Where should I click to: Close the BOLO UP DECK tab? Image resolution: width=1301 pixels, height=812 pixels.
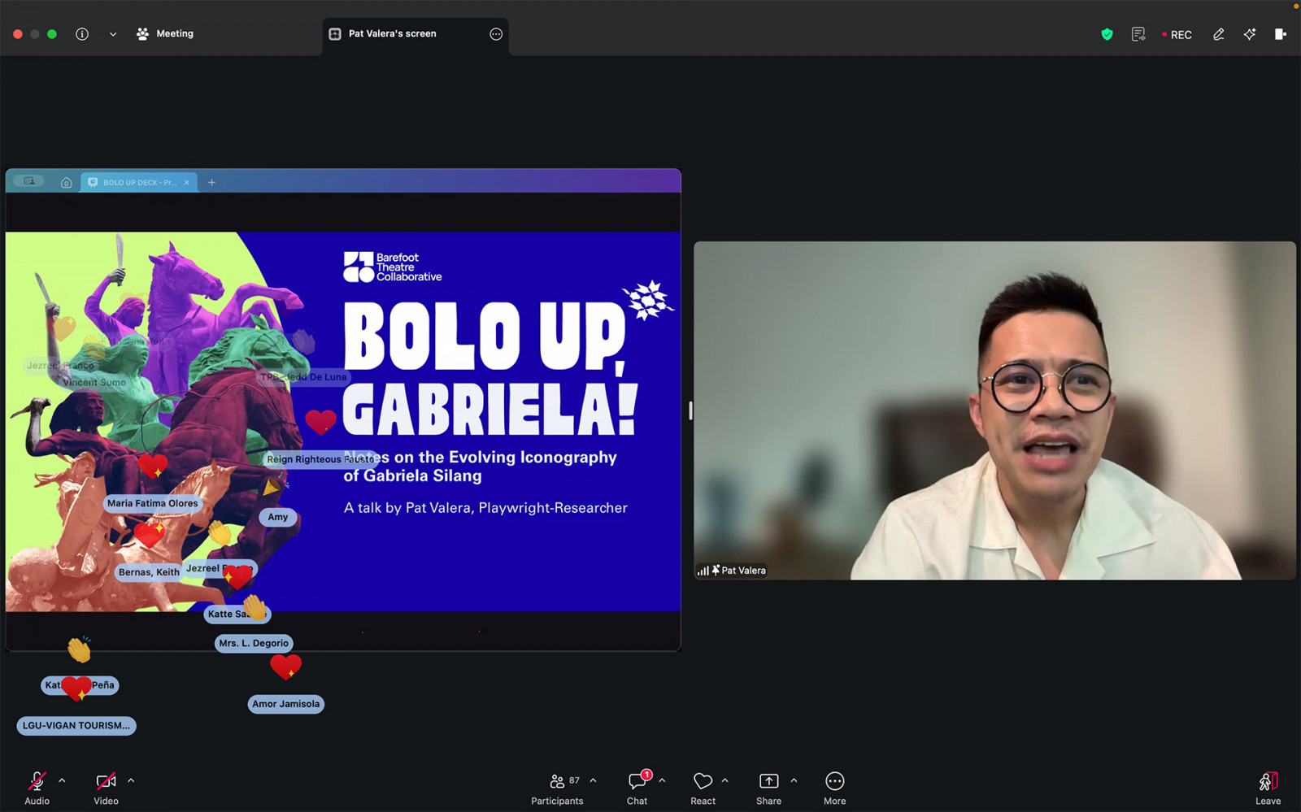(x=187, y=183)
